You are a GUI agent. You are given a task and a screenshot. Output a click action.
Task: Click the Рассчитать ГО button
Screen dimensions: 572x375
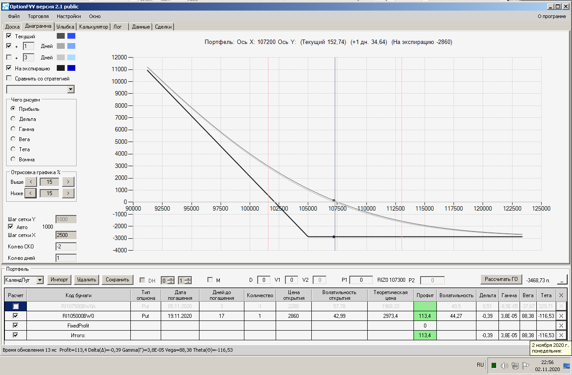502,279
